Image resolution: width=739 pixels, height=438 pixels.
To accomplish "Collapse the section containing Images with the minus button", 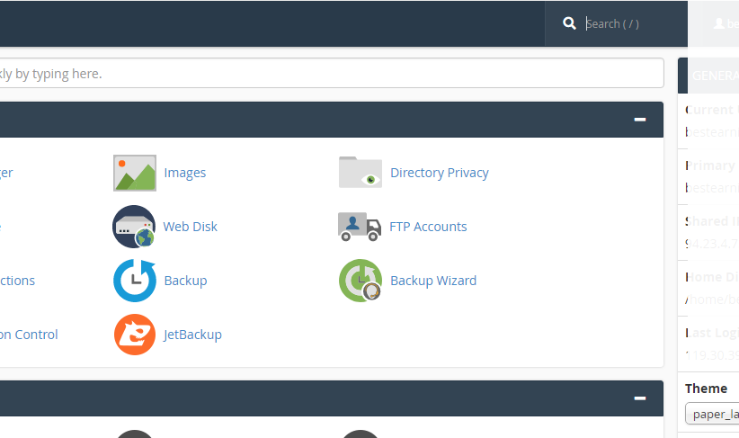I will coord(640,119).
